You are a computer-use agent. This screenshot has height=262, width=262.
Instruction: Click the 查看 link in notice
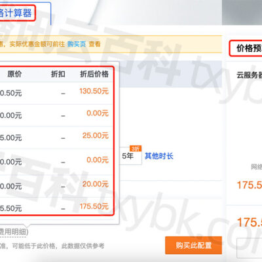point(94,45)
